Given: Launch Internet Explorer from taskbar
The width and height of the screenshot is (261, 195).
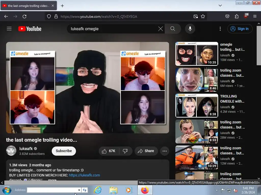Looking at the screenshot, I should coord(98,190).
